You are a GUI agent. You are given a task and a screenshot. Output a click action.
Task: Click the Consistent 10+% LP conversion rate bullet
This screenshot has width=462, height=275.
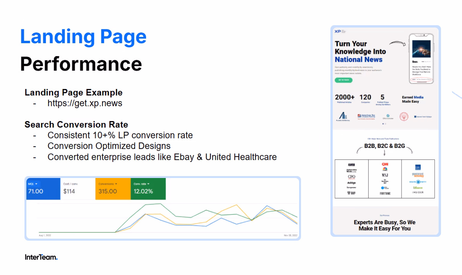pyautogui.click(x=120, y=135)
